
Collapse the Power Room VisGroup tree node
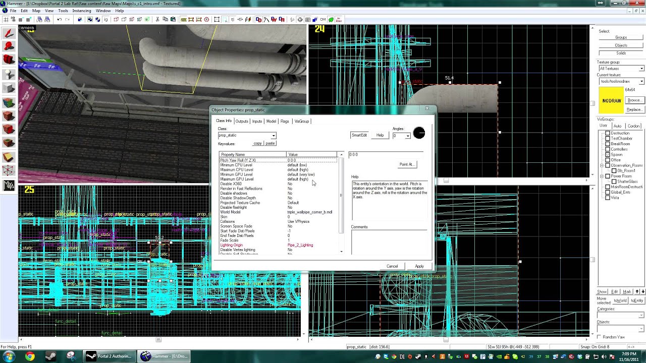[602, 176]
